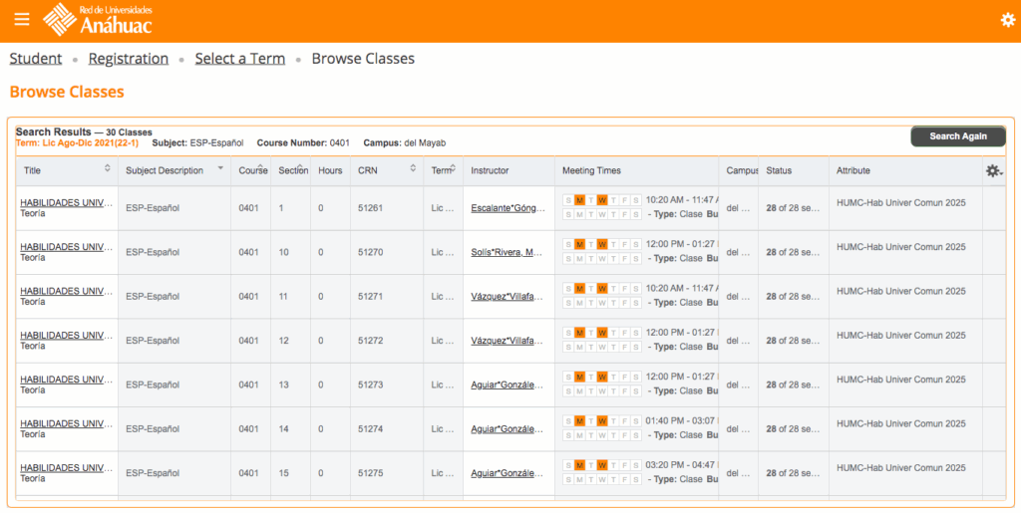Return to Select a Term page
This screenshot has height=513, width=1021.
[x=240, y=59]
